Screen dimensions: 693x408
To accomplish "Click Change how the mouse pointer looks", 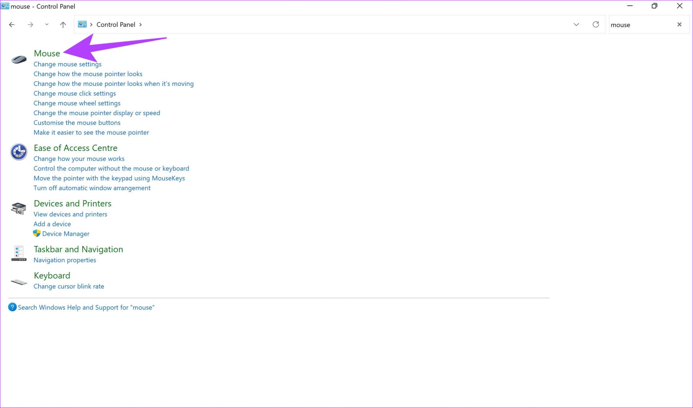I will pos(88,74).
